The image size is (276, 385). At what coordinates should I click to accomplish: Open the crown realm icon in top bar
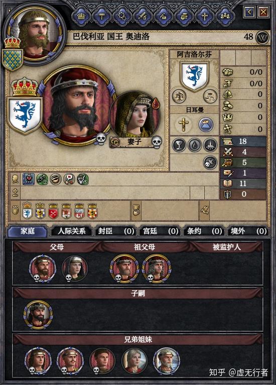(81, 17)
